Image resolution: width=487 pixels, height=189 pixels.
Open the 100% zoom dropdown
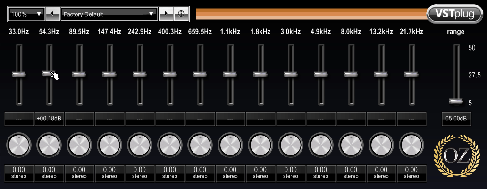coord(26,14)
